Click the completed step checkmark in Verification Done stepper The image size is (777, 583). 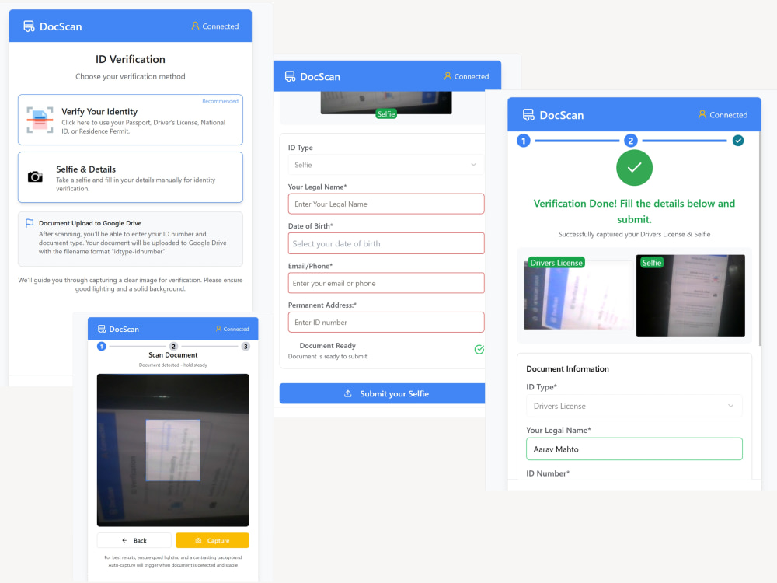[738, 141]
